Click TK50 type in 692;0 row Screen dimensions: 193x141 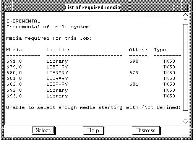169,90
